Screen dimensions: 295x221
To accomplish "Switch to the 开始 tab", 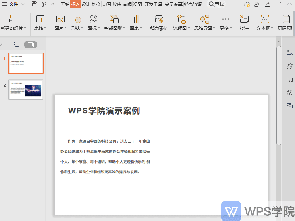I will click(x=65, y=4).
